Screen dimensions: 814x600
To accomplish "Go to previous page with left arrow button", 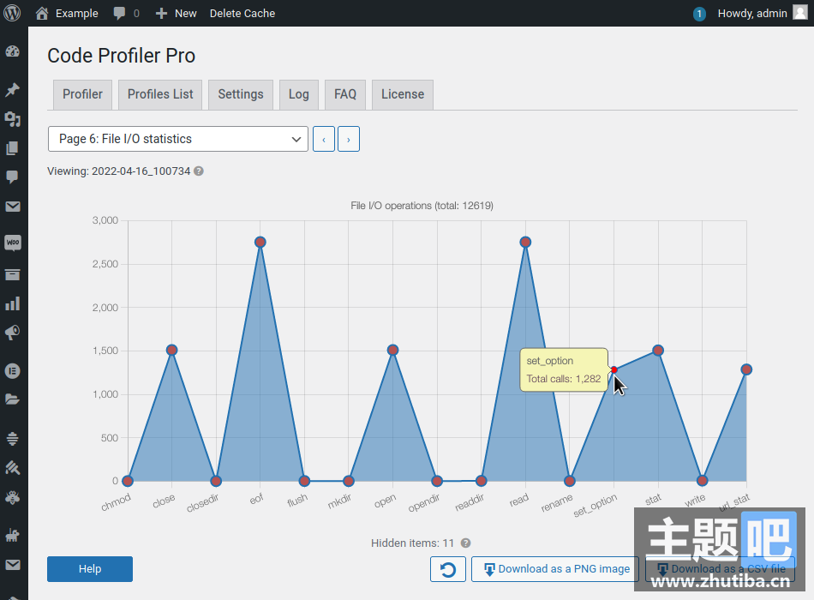I will click(324, 139).
